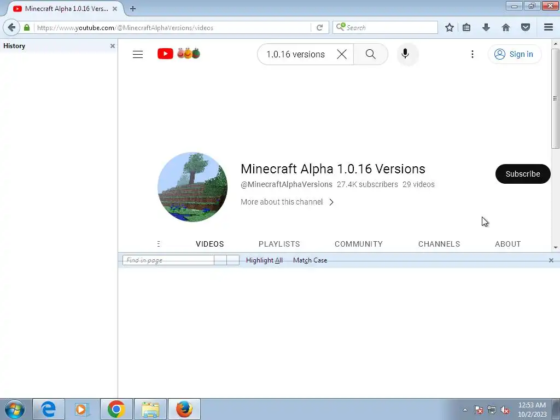Click the network tray icon
This screenshot has width=560, height=420.
click(x=492, y=410)
